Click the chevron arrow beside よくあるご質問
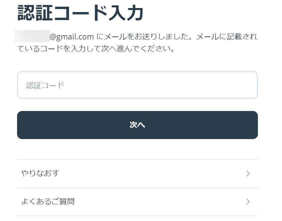Viewport: 282px width, 221px height. point(248,202)
